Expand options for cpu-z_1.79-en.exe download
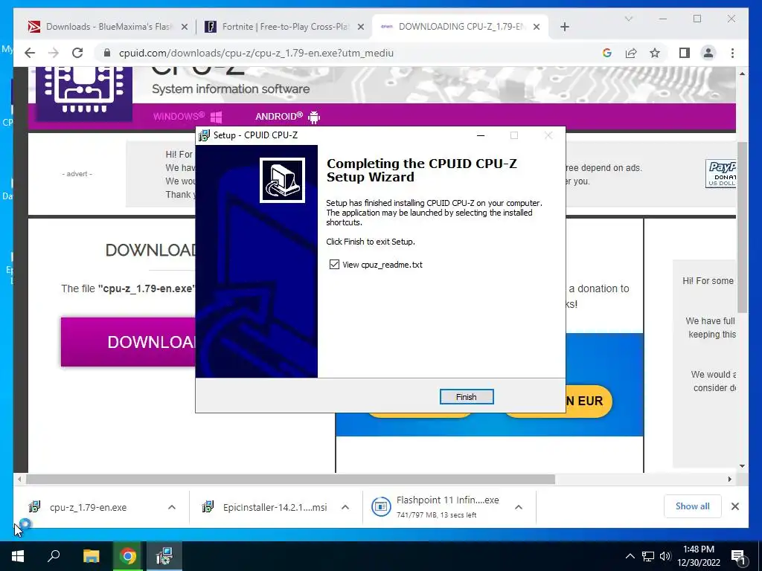 (x=172, y=507)
